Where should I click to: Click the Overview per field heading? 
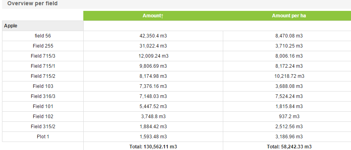coord(32,4)
